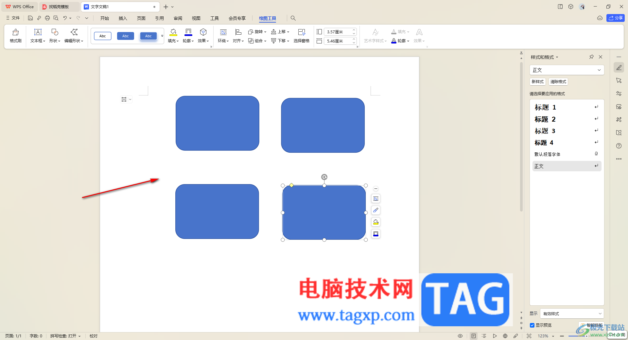Apply the middle solid blue Abc shape style

tap(126, 36)
